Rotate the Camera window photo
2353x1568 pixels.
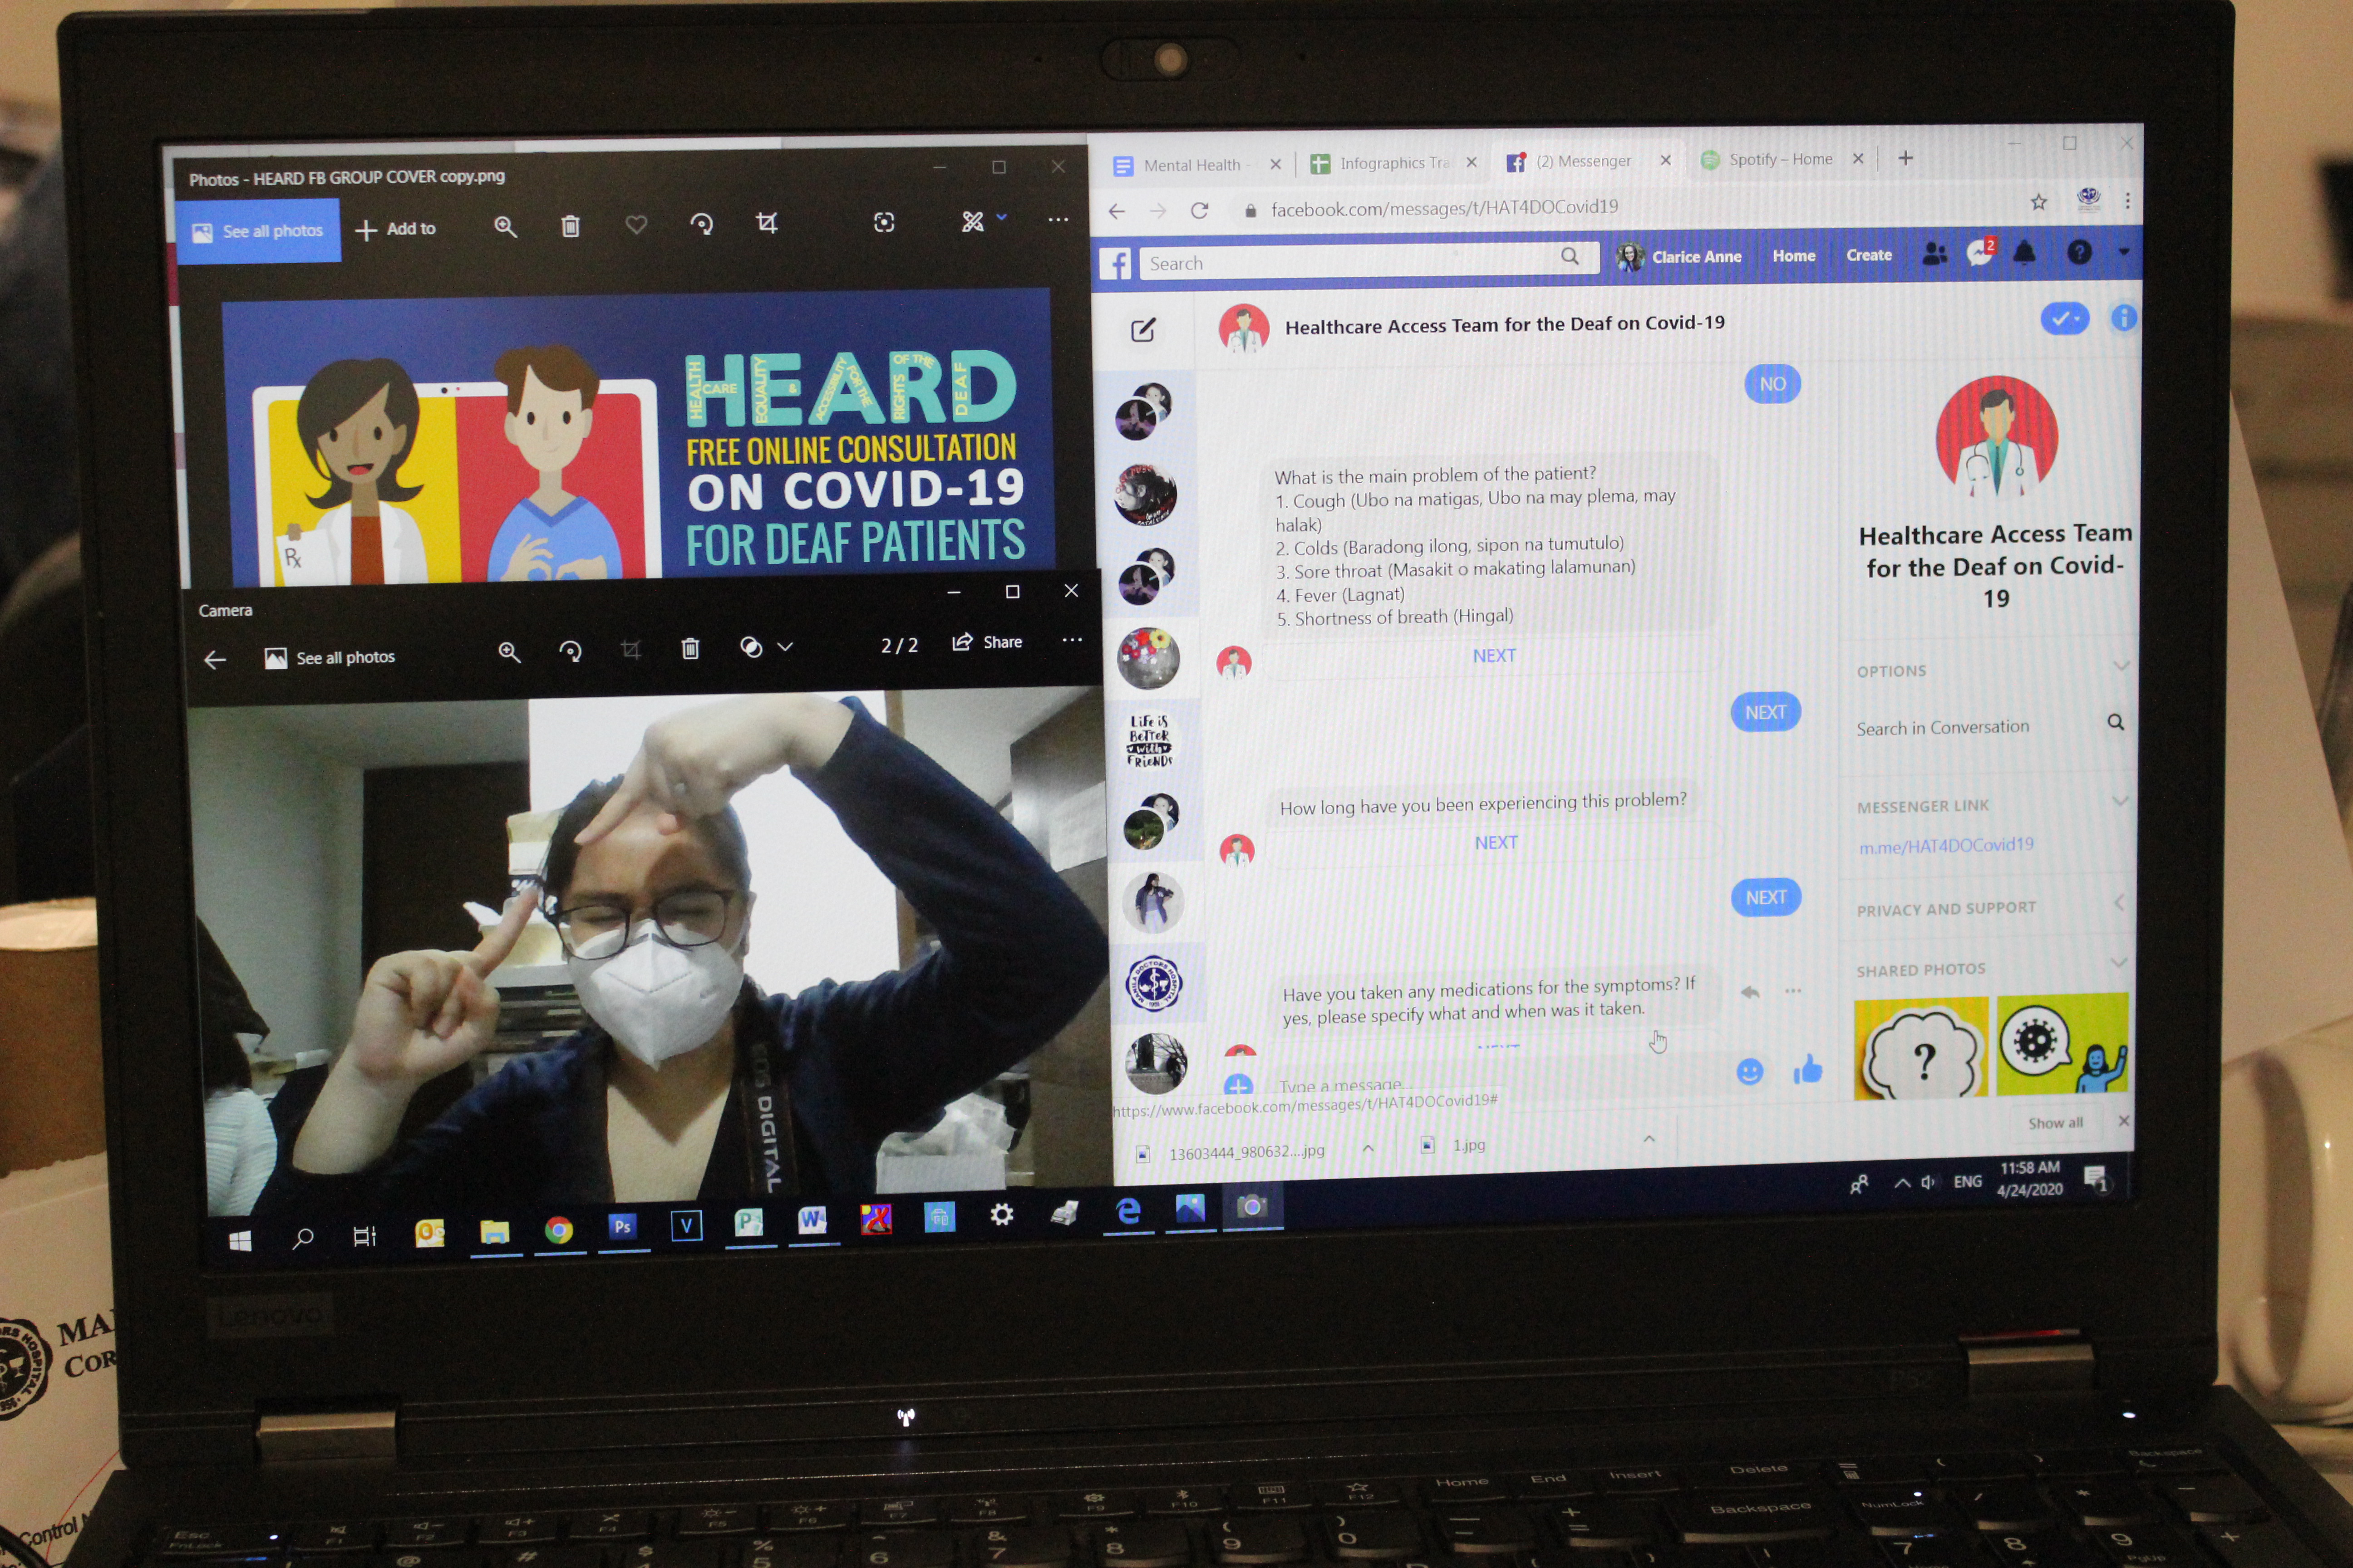point(570,652)
